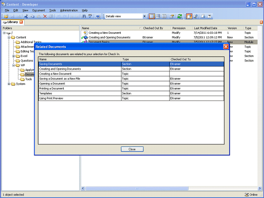Run the spelling check toolbar icon
This screenshot has height=198, width=264.
pos(90,16)
